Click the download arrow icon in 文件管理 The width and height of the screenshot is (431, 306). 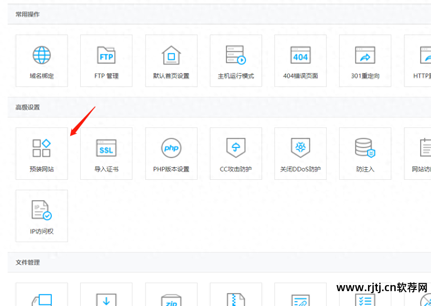click(x=106, y=300)
